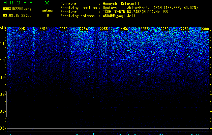Select the ICOM IC-575 receiver text
This screenshot has width=212, height=135.
(114, 12)
